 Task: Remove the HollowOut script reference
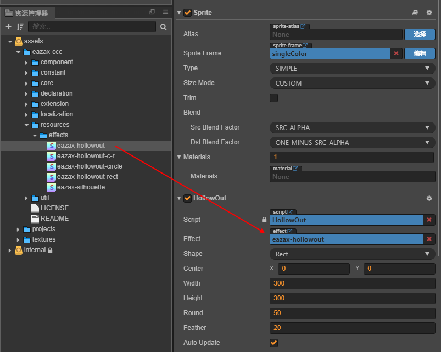tap(429, 220)
